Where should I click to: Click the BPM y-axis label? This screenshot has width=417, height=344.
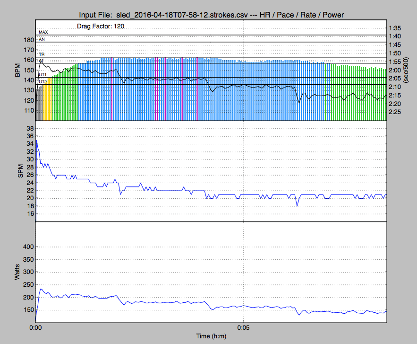18,71
